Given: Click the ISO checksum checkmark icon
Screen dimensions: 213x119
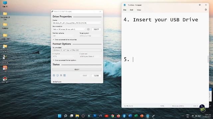Looking at the screenshot, I should click(88, 29).
